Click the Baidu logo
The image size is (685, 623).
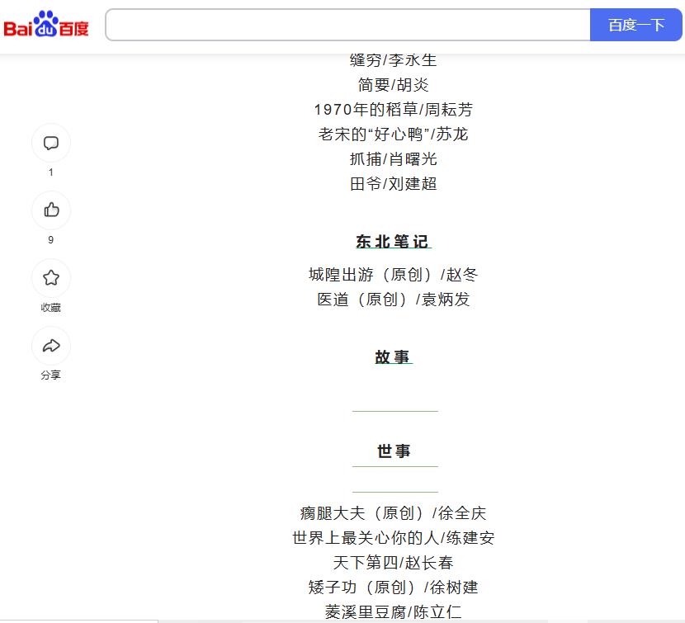click(46, 24)
